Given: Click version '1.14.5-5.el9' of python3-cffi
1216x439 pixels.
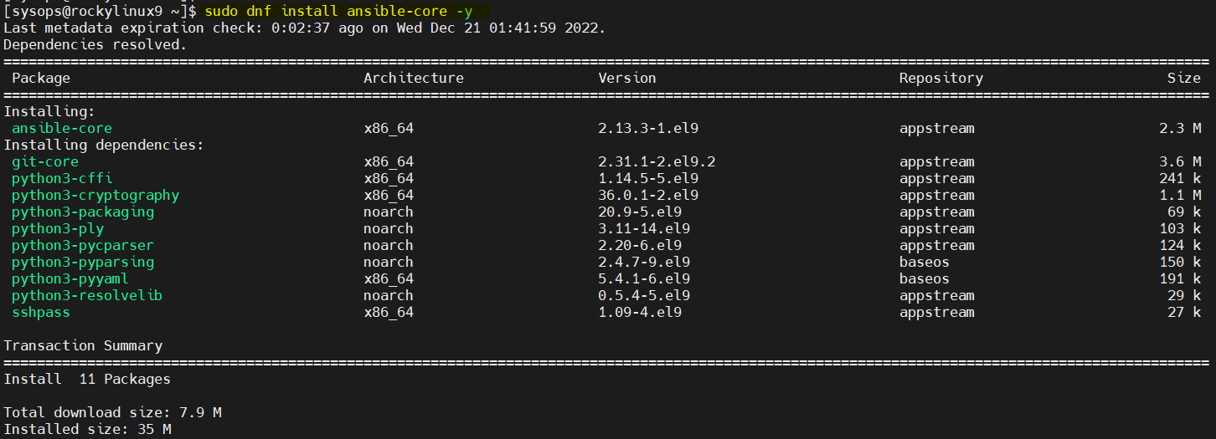Looking at the screenshot, I should click(648, 178).
